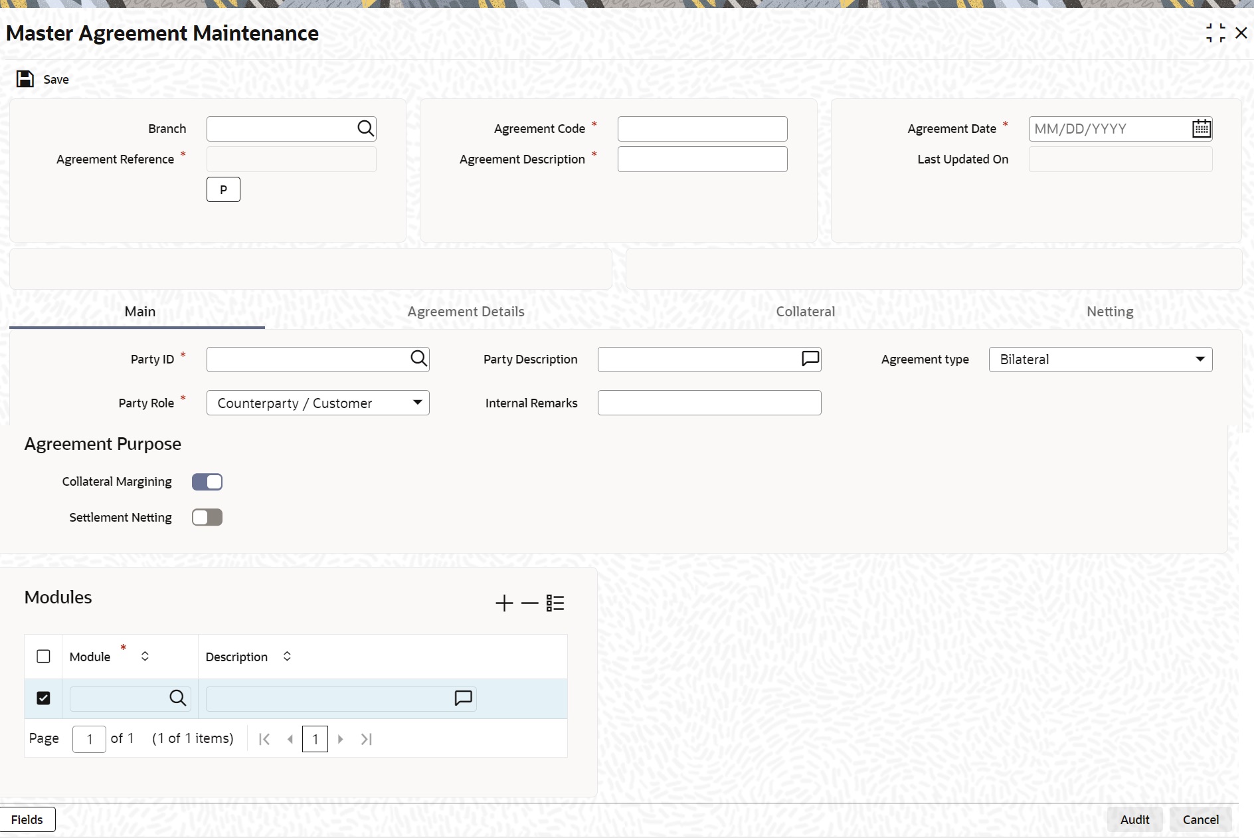The height and width of the screenshot is (838, 1254).
Task: Open the Branch lookup search icon
Action: (365, 128)
